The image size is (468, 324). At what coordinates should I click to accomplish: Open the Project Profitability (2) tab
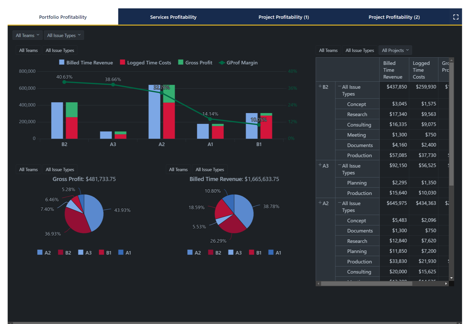point(394,17)
